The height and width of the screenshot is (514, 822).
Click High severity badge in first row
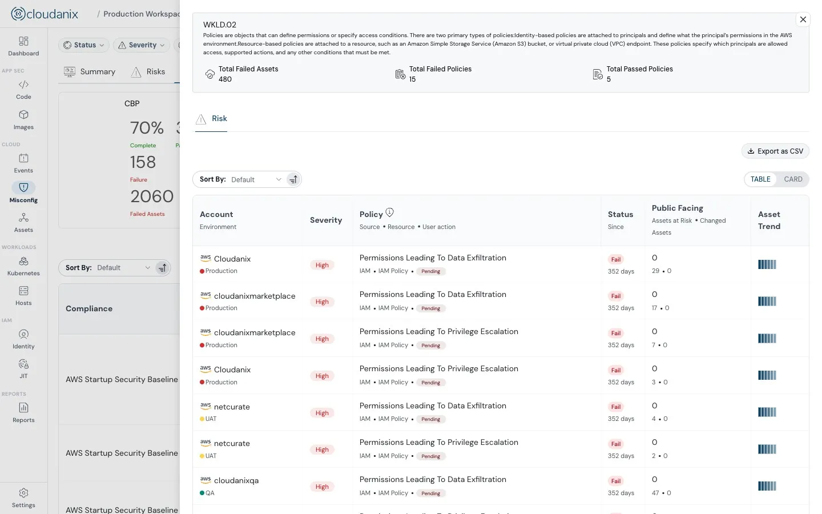(x=322, y=265)
